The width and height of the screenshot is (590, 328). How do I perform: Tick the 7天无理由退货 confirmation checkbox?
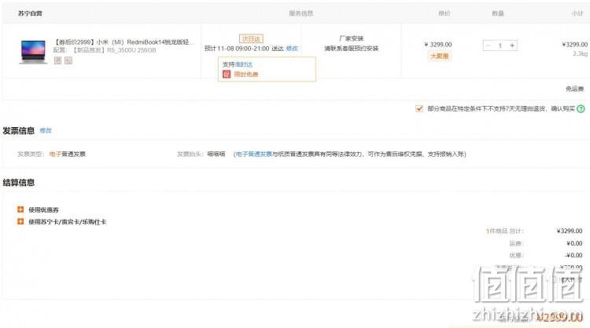tap(419, 108)
